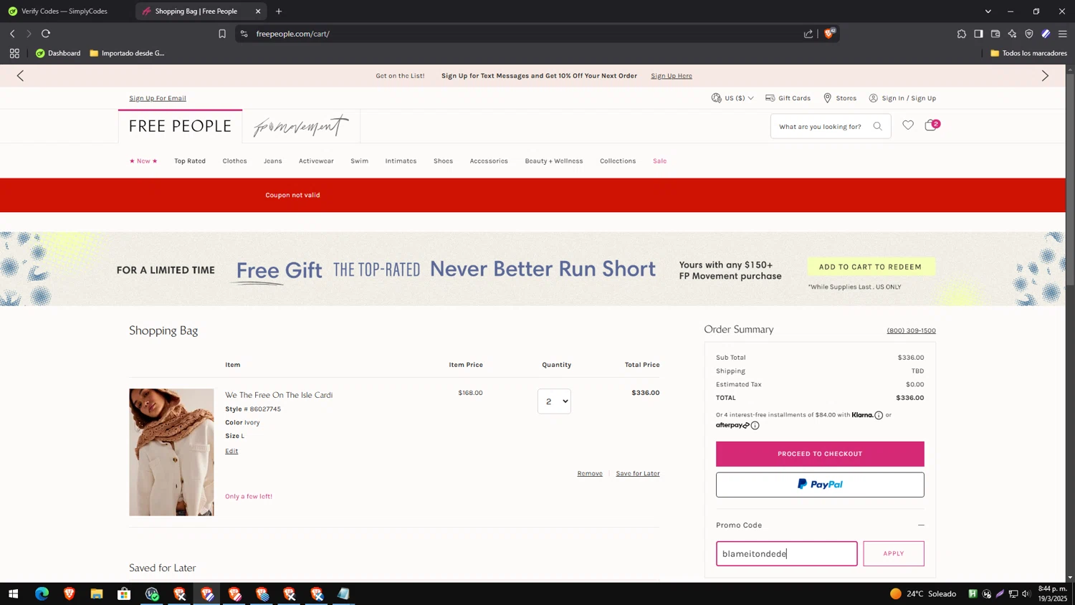Show next promo banner message arrow
1075x605 pixels.
tap(1045, 76)
